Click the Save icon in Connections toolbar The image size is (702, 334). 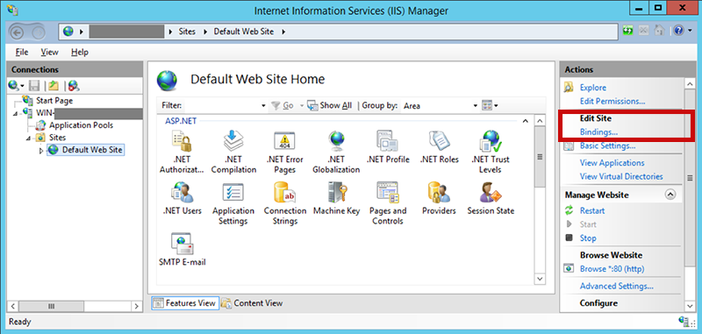[x=34, y=86]
